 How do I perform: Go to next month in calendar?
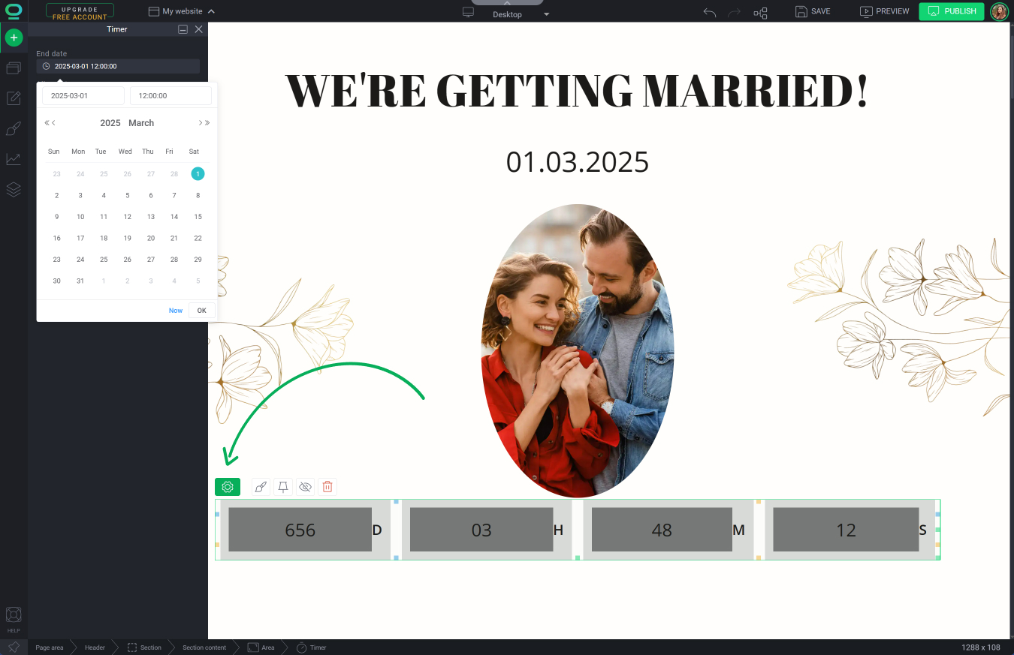click(x=200, y=123)
